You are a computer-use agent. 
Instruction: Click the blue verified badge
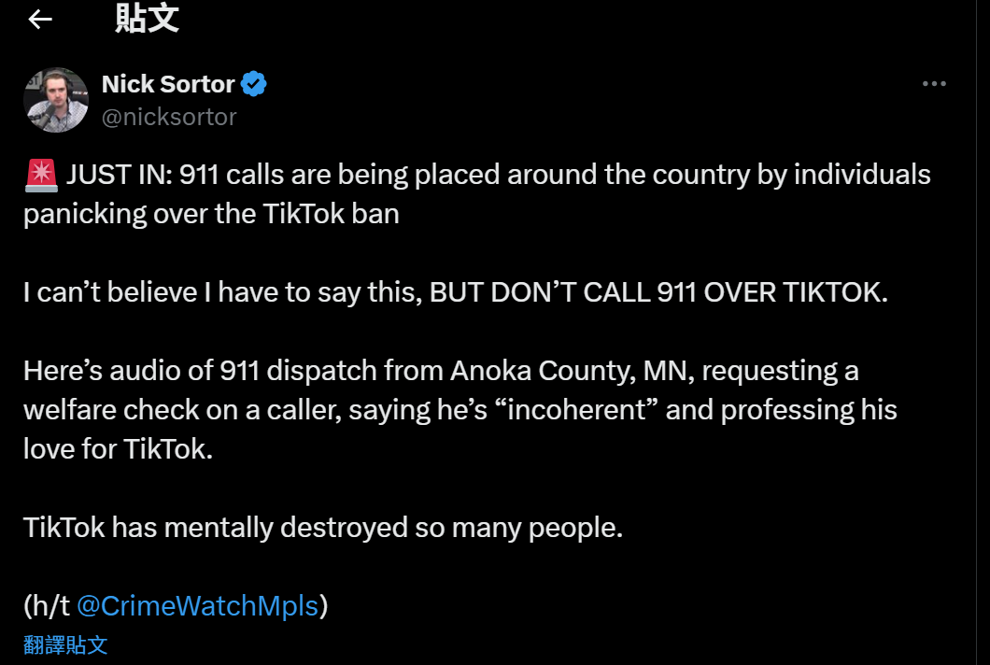(x=254, y=84)
